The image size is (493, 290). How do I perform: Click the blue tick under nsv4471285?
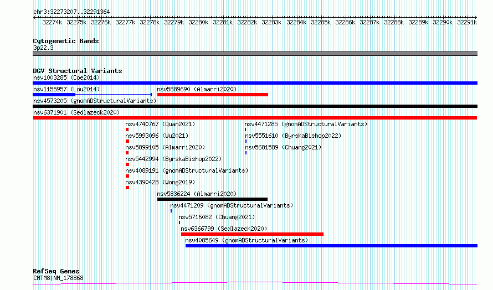pyautogui.click(x=245, y=130)
